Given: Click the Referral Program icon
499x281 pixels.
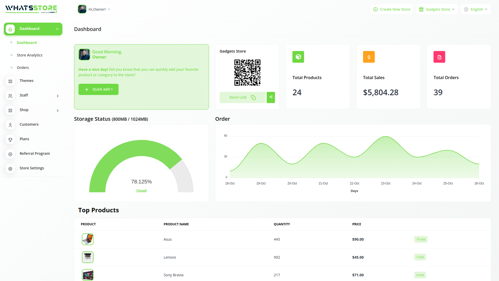Looking at the screenshot, I should click(10, 154).
